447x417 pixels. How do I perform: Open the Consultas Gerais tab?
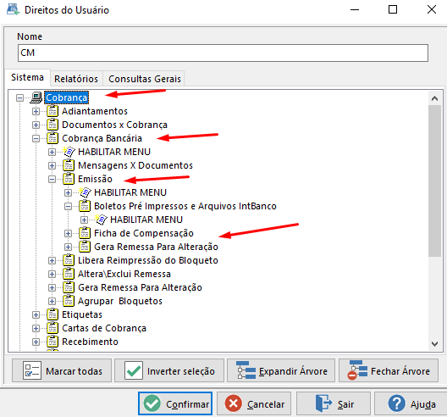[x=145, y=79]
